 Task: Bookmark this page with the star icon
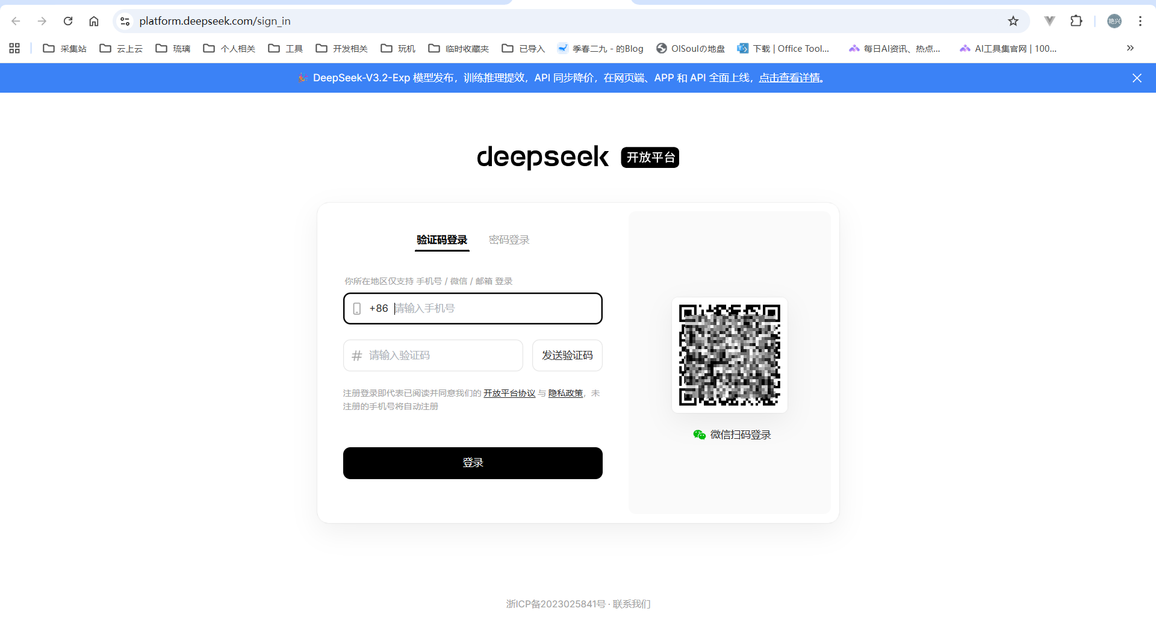pyautogui.click(x=1013, y=21)
